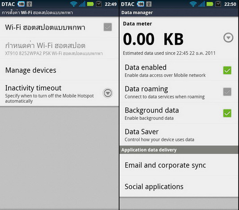Open Email and corporate sync

[x=179, y=165]
